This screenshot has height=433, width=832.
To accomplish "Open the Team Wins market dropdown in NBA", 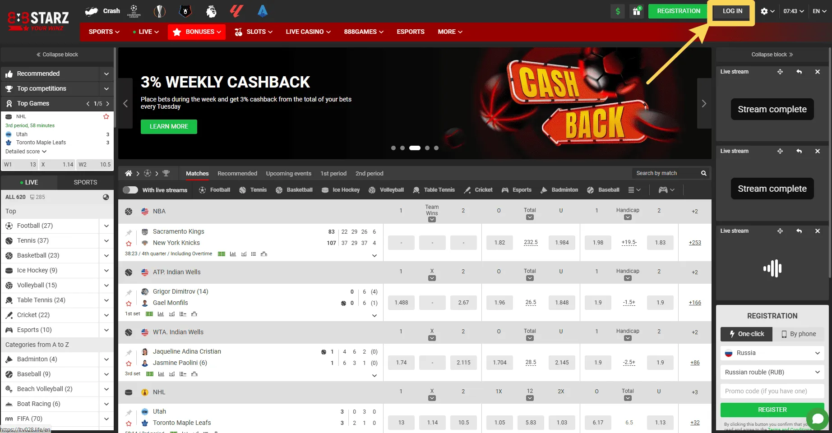I will [x=432, y=220].
